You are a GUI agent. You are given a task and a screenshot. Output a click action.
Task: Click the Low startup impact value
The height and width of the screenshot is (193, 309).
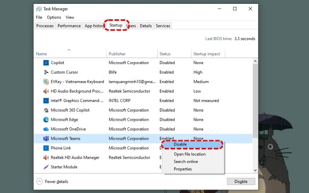coord(197,91)
